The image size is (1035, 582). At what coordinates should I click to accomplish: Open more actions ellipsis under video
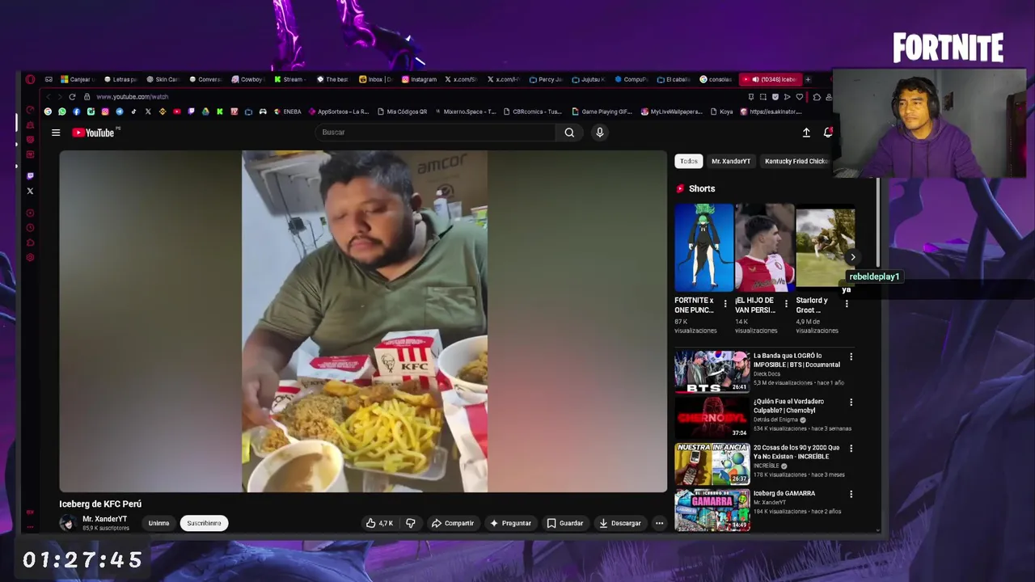(659, 523)
